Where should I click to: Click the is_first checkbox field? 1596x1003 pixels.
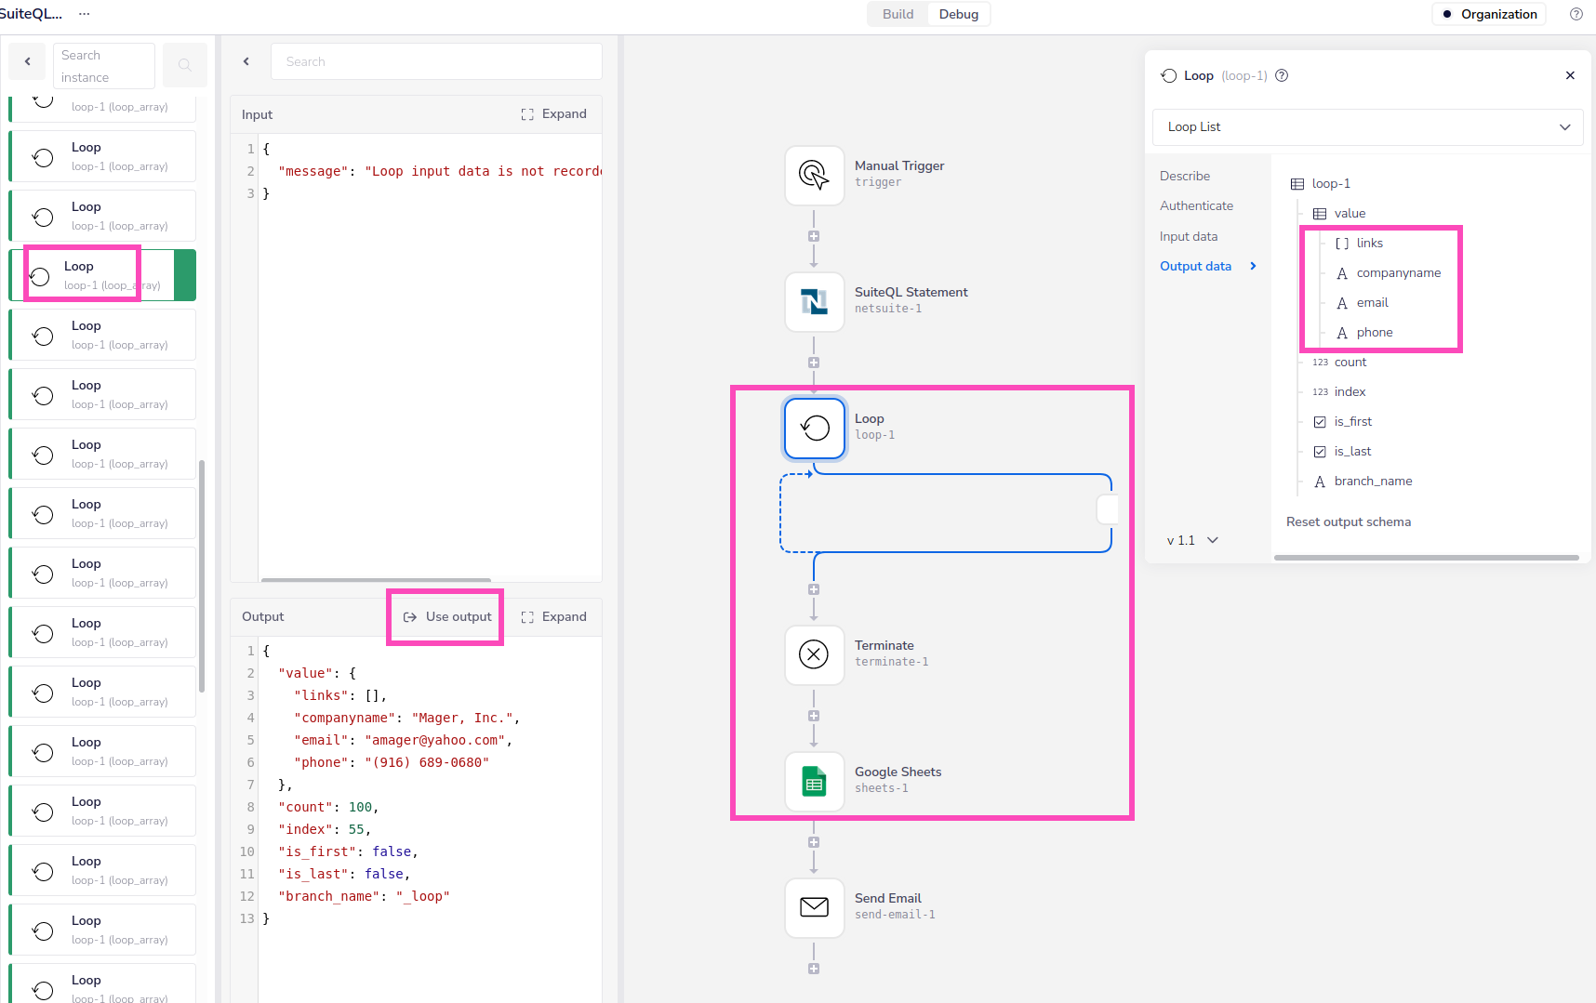pos(1320,422)
